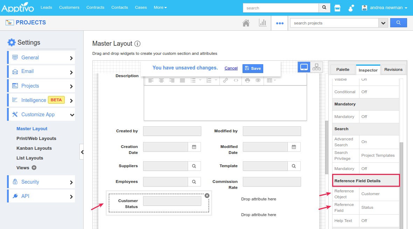This screenshot has height=229, width=413.
Task: Click the source code icon in editor toolbar
Action: [237, 80]
